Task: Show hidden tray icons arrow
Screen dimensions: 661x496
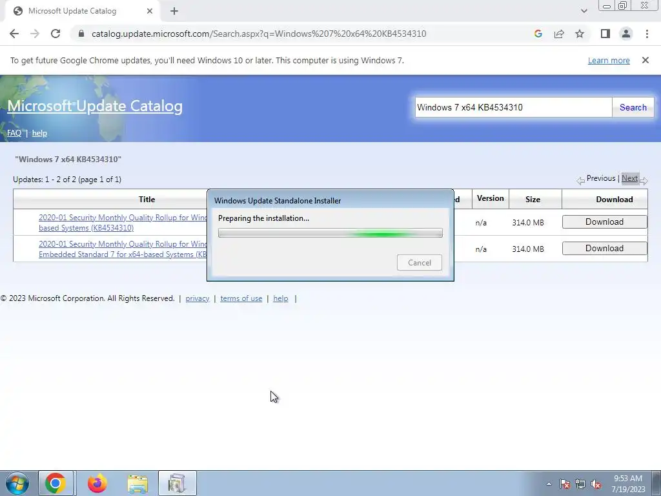Action: [x=549, y=484]
